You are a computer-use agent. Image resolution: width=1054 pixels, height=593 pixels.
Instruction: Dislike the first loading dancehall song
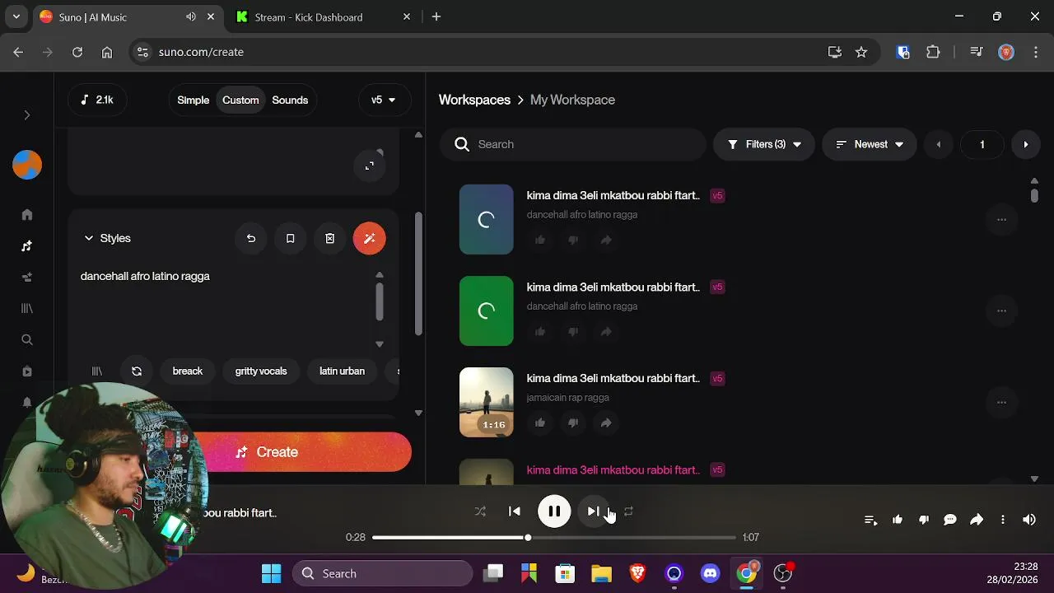click(x=573, y=240)
